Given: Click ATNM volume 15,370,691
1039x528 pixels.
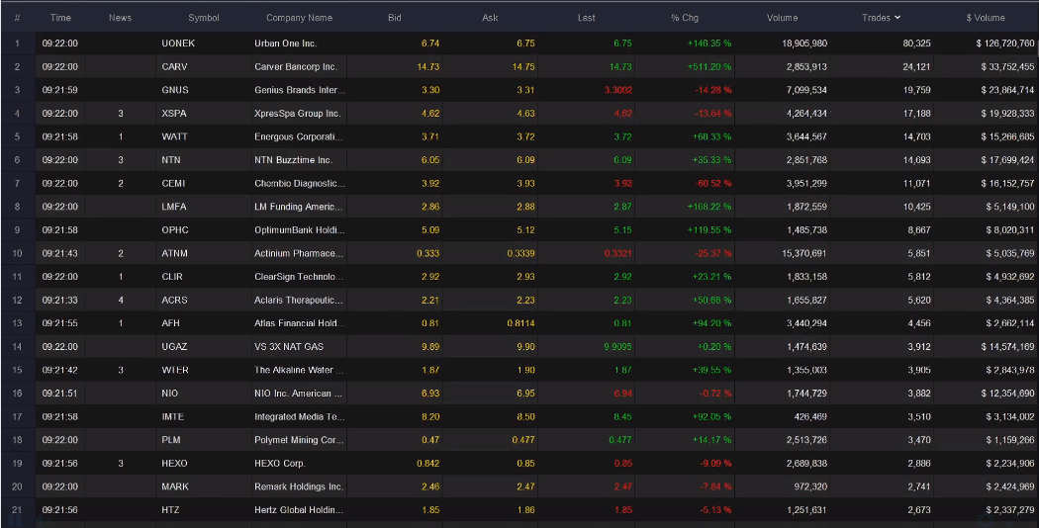Looking at the screenshot, I should pyautogui.click(x=804, y=253).
